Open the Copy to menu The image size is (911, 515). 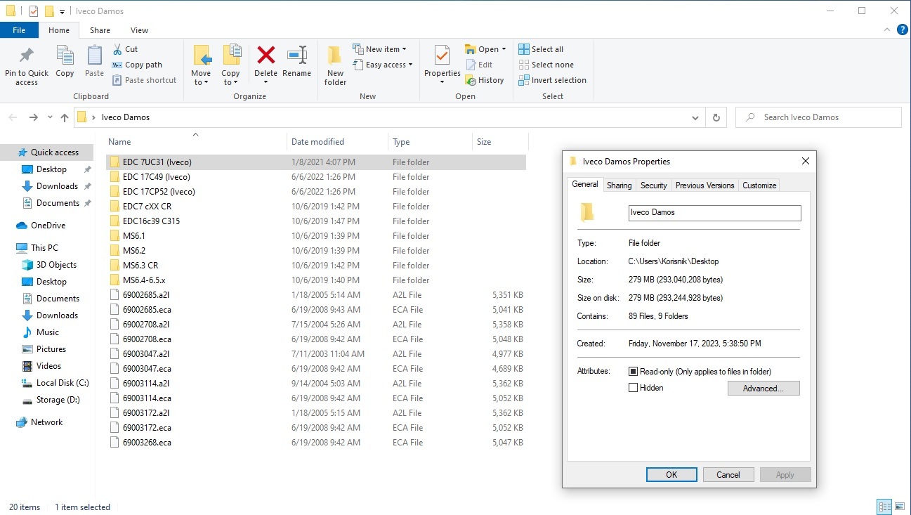[230, 65]
